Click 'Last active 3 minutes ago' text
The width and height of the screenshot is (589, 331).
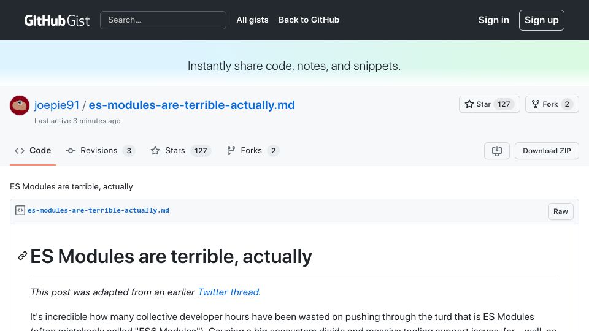tap(77, 121)
